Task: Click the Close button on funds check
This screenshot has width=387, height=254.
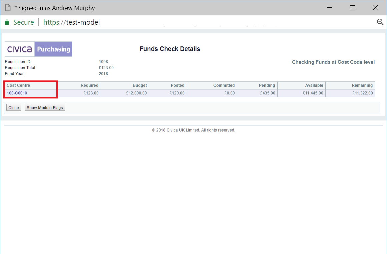Action: (14, 107)
